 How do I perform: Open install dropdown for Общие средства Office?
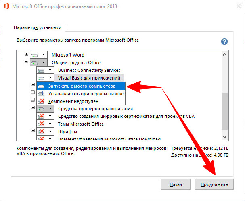point(39,63)
